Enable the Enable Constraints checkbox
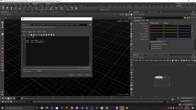 point(150,49)
